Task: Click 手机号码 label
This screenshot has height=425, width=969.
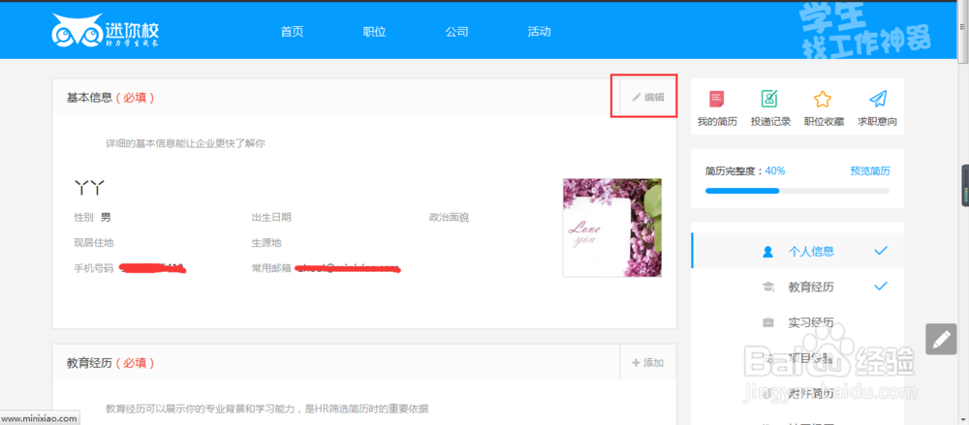Action: click(94, 268)
